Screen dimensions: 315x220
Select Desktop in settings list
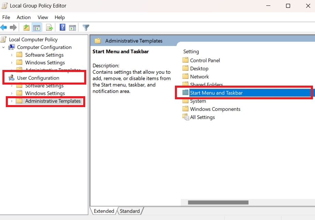coord(199,69)
